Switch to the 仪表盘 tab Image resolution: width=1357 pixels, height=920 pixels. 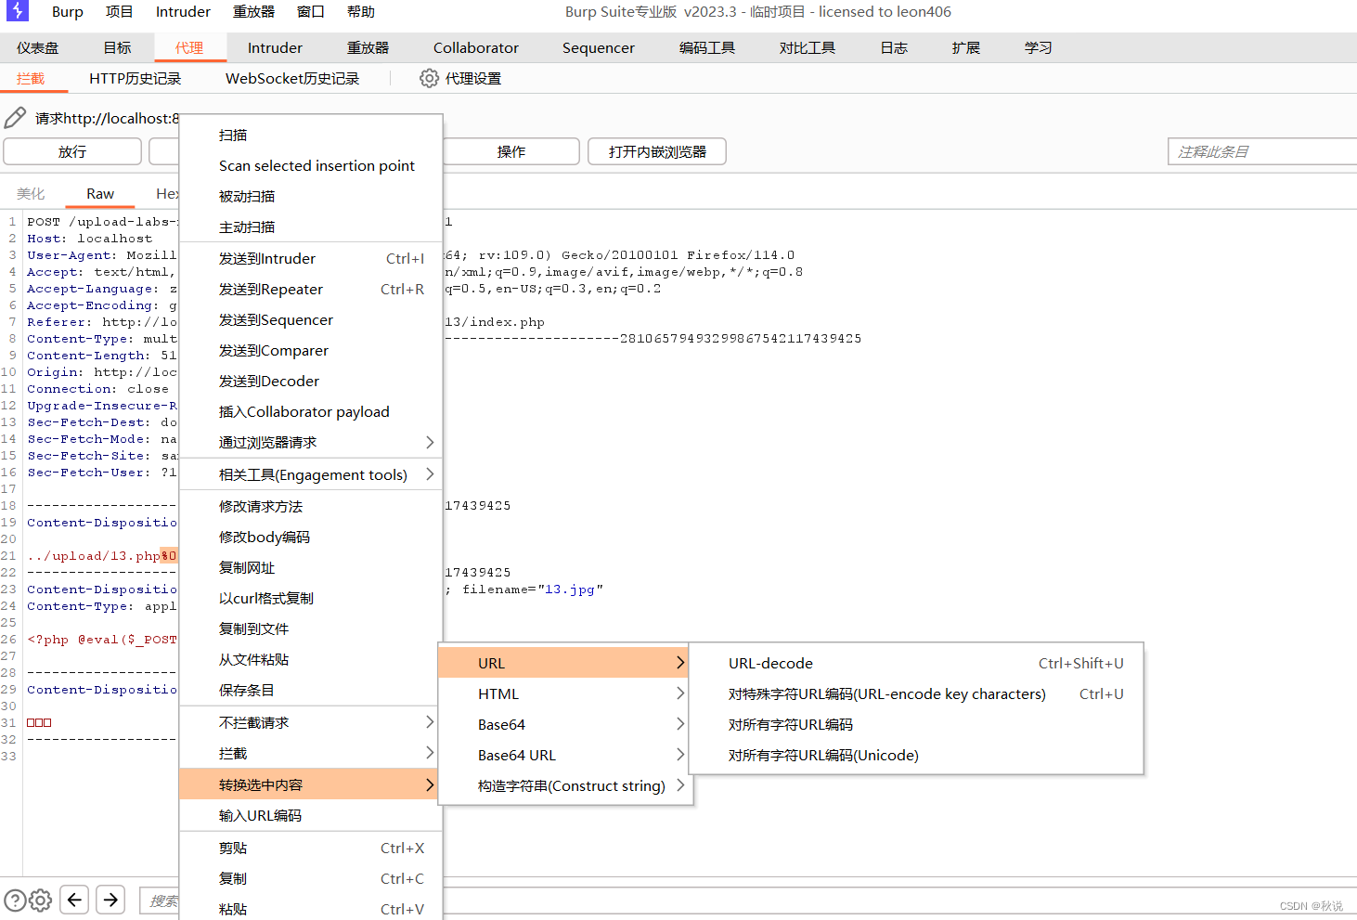click(37, 47)
